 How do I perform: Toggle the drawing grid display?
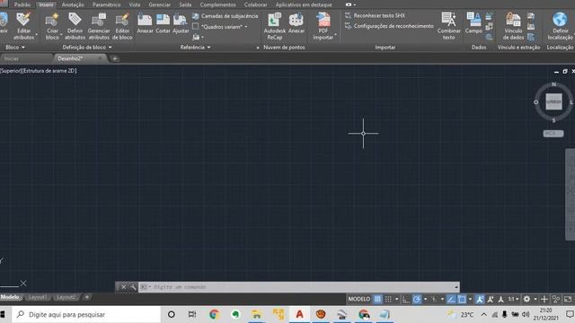377,299
